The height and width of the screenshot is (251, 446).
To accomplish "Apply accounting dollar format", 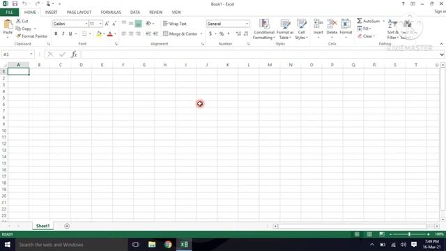I will tap(210, 34).
